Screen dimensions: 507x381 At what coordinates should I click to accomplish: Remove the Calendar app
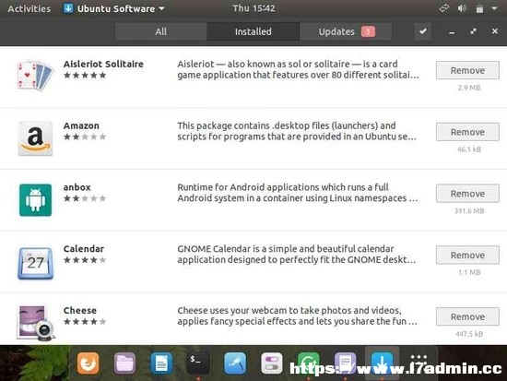click(x=467, y=256)
